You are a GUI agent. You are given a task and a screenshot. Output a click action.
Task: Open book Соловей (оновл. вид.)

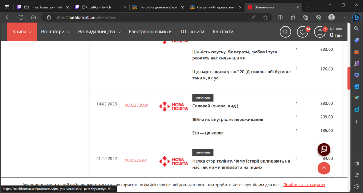click(215, 106)
